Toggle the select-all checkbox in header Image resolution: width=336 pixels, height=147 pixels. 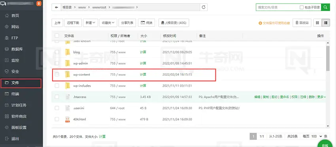click(x=57, y=35)
